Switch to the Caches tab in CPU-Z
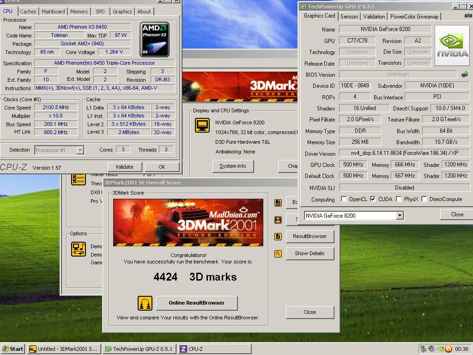 pos(28,12)
